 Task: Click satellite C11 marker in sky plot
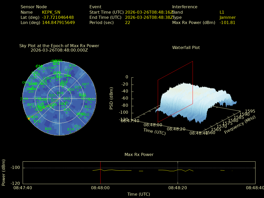78,129
